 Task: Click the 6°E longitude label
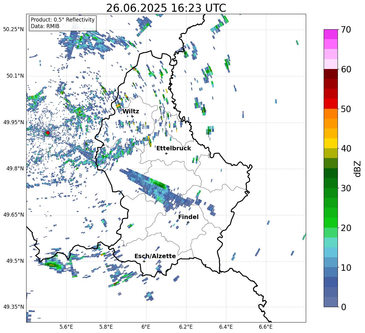[x=146, y=327]
